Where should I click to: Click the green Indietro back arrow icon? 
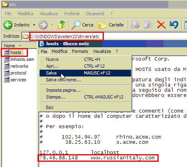point(8,25)
